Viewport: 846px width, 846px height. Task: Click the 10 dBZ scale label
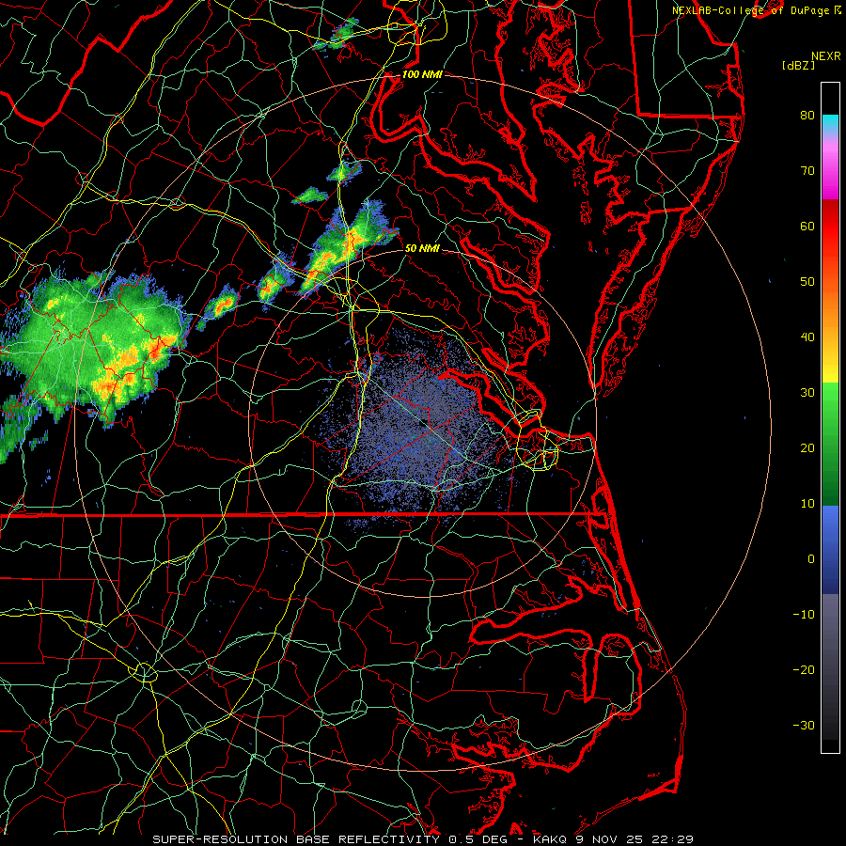807,504
